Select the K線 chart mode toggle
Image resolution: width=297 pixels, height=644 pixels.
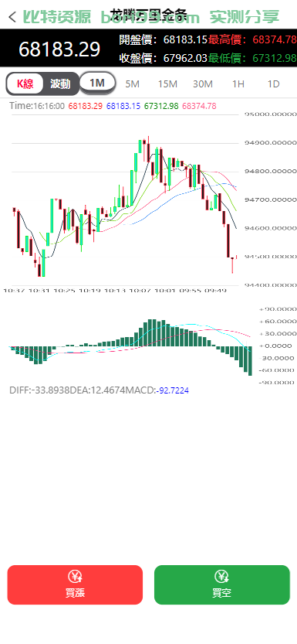tap(25, 84)
